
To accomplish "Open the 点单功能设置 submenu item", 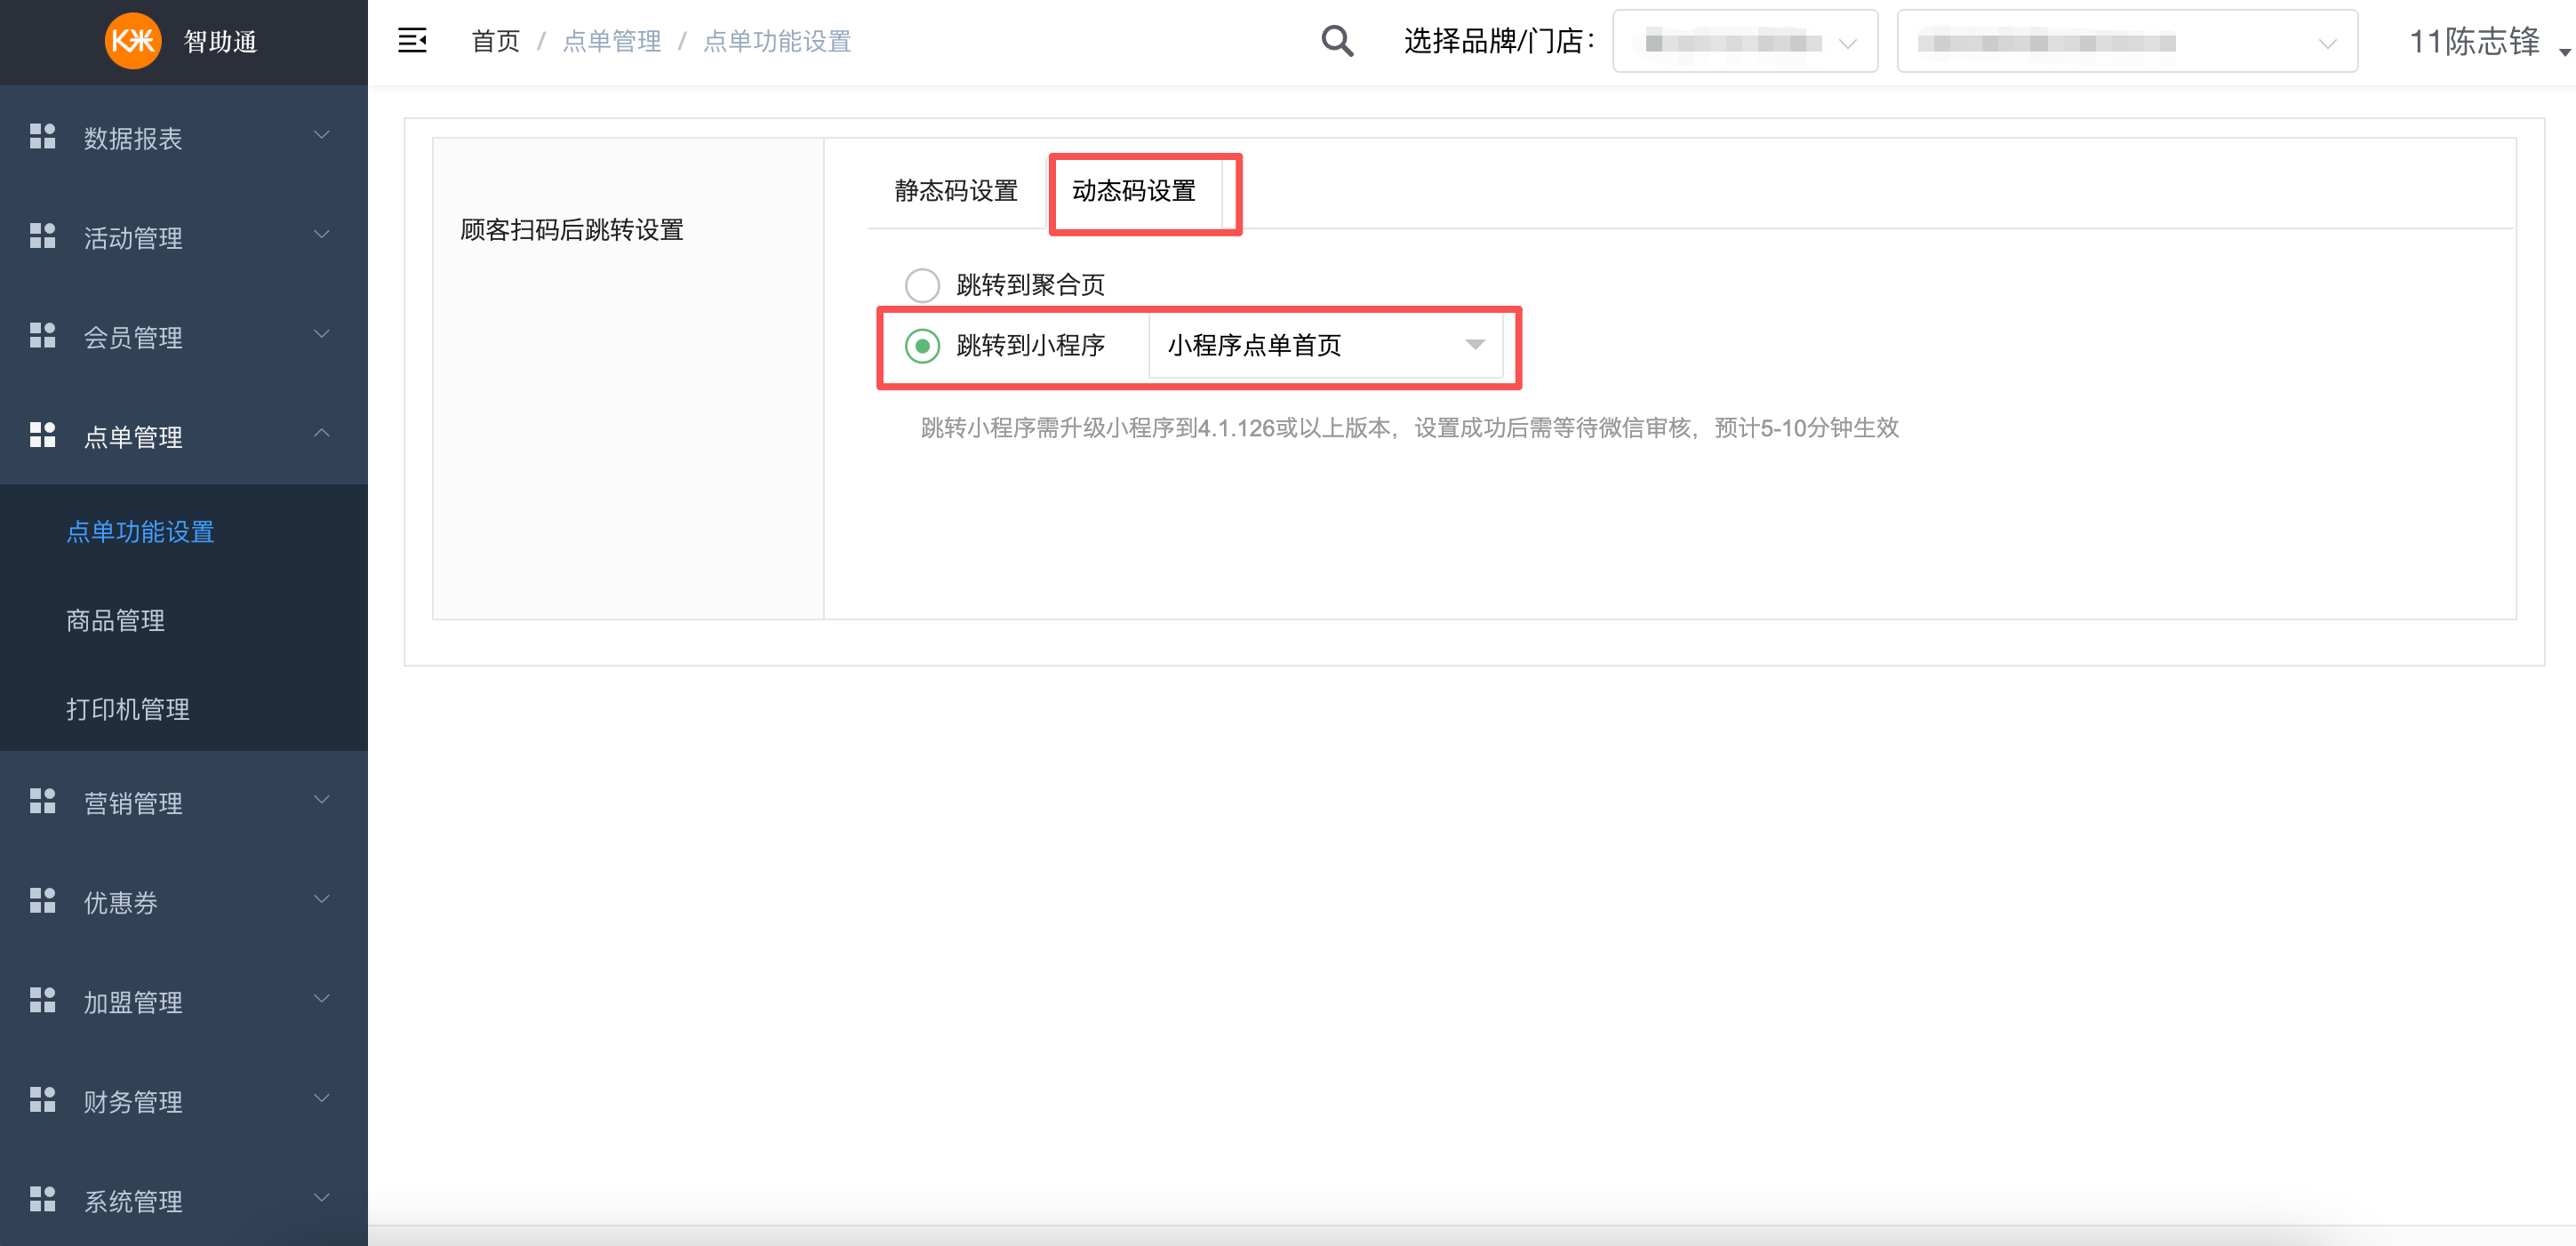I will [141, 532].
